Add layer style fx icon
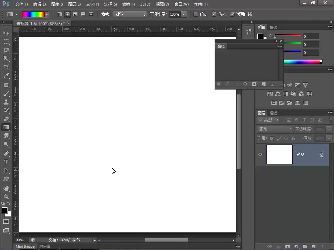The width and height of the screenshot is (334, 250). (x=279, y=247)
